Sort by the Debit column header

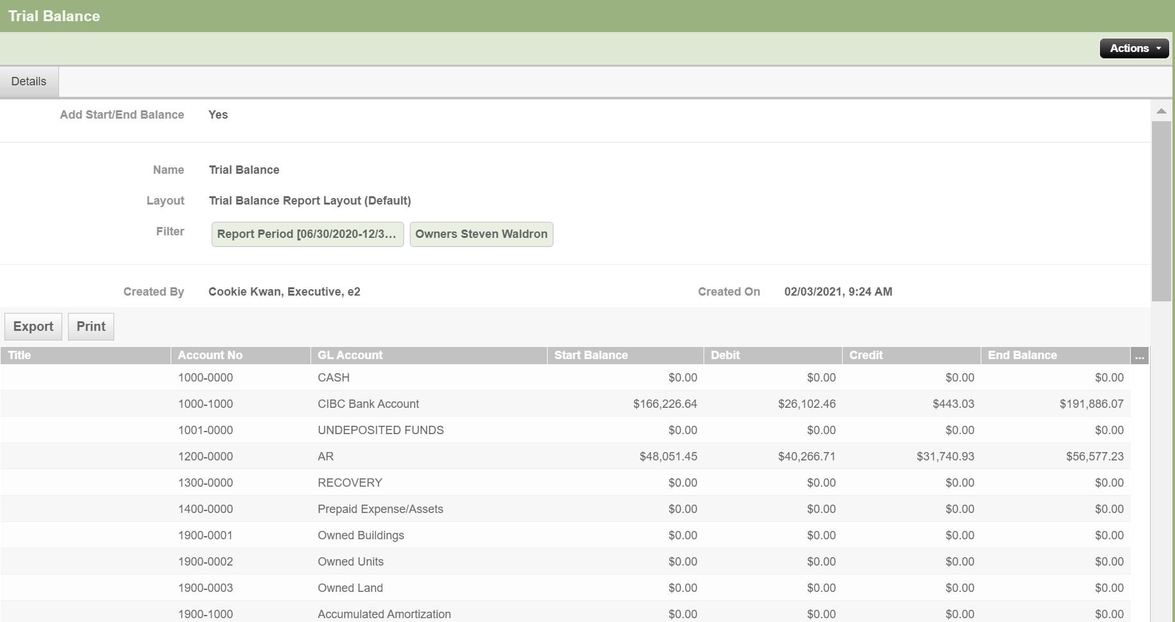coord(773,355)
